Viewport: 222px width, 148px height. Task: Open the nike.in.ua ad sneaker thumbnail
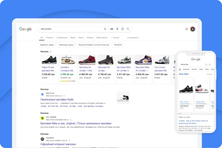[123, 98]
